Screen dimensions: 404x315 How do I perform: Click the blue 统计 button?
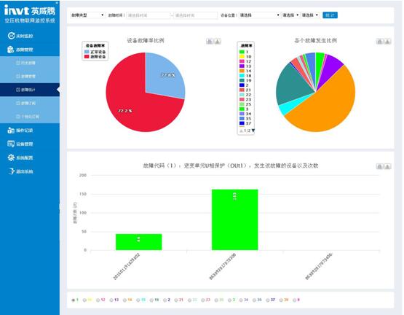[330, 15]
